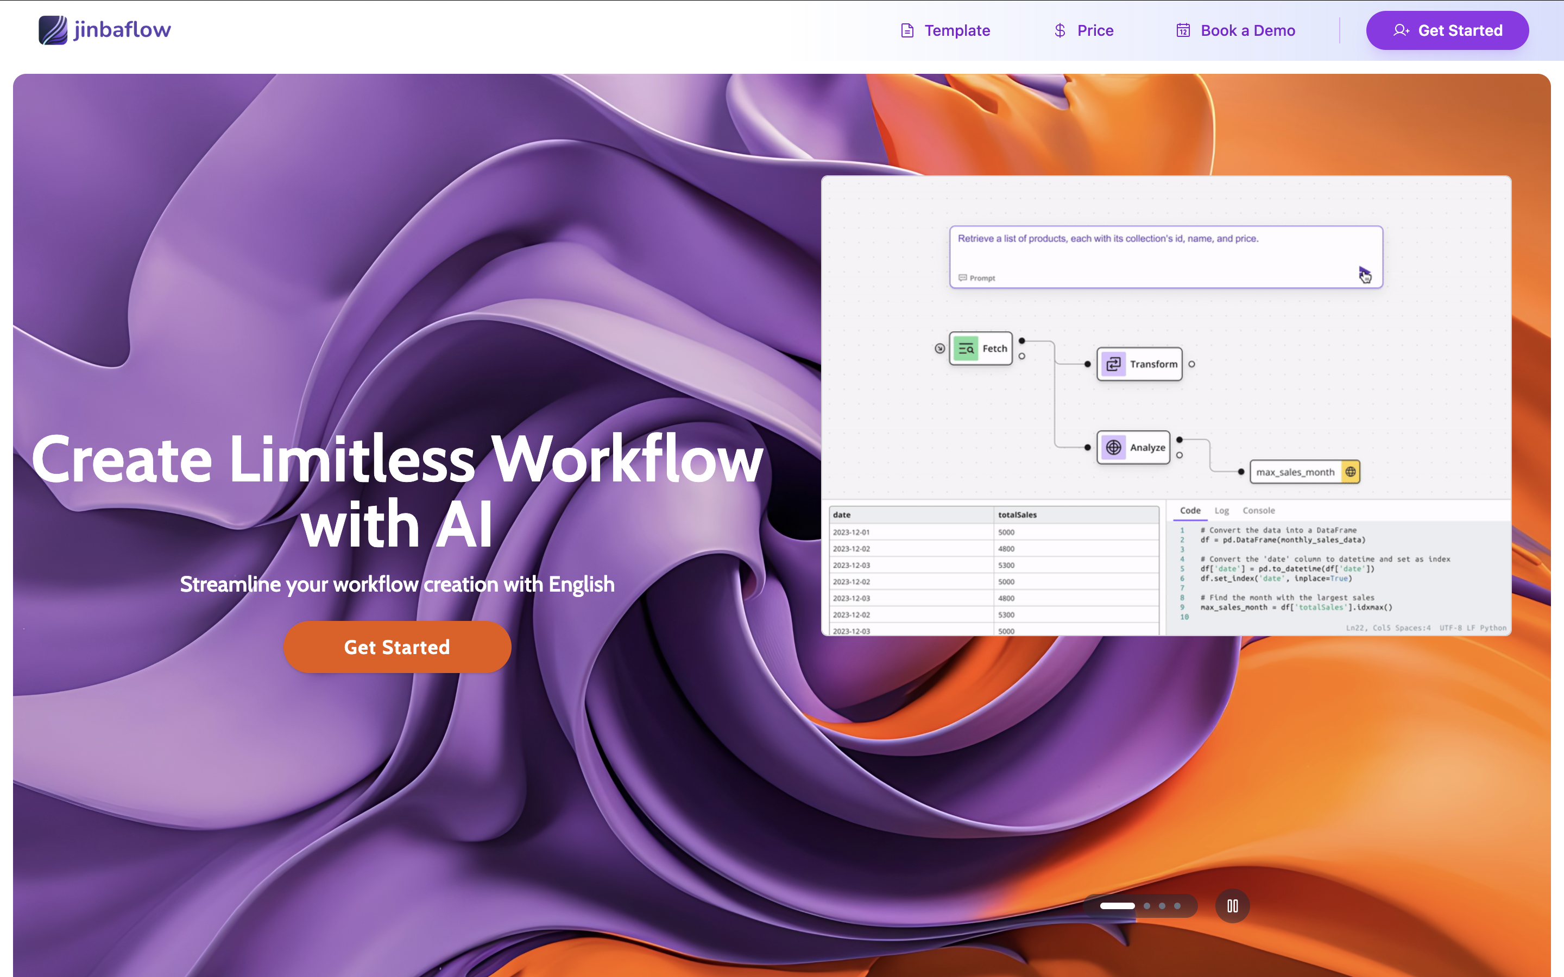Select the last carousel slide dot
The image size is (1564, 977).
click(1177, 906)
